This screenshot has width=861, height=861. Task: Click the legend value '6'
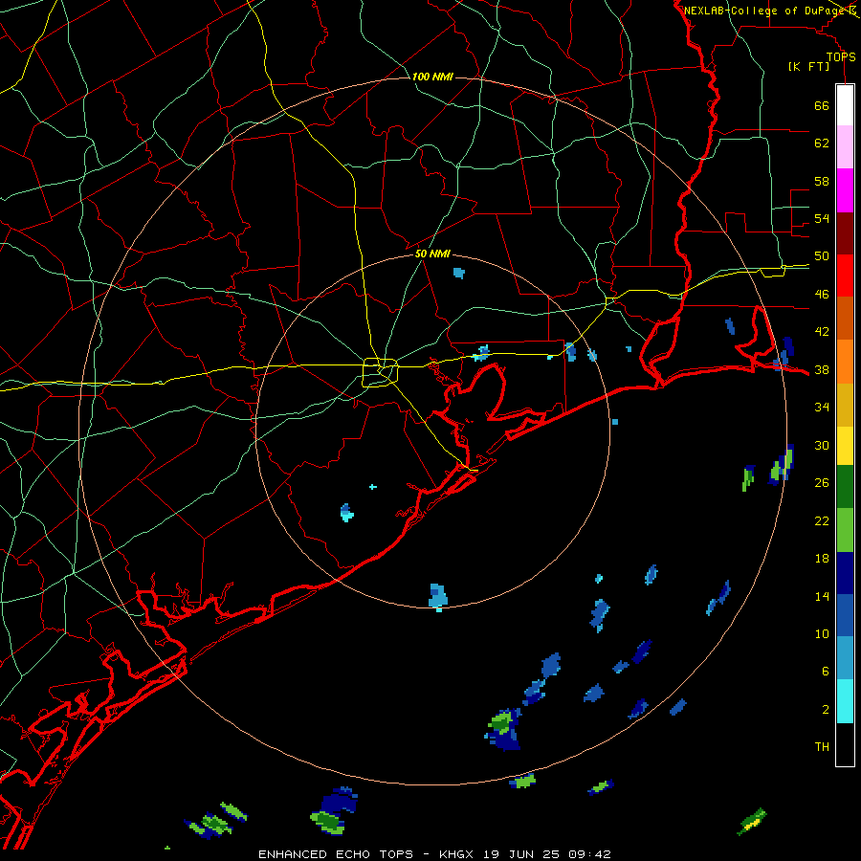826,672
